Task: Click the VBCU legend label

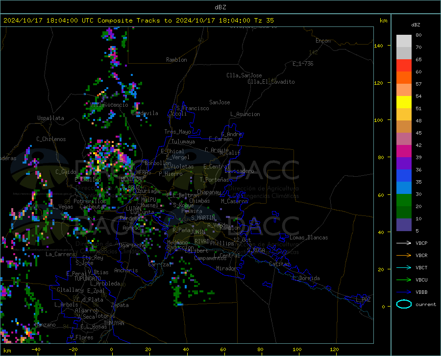Action: coord(421,280)
